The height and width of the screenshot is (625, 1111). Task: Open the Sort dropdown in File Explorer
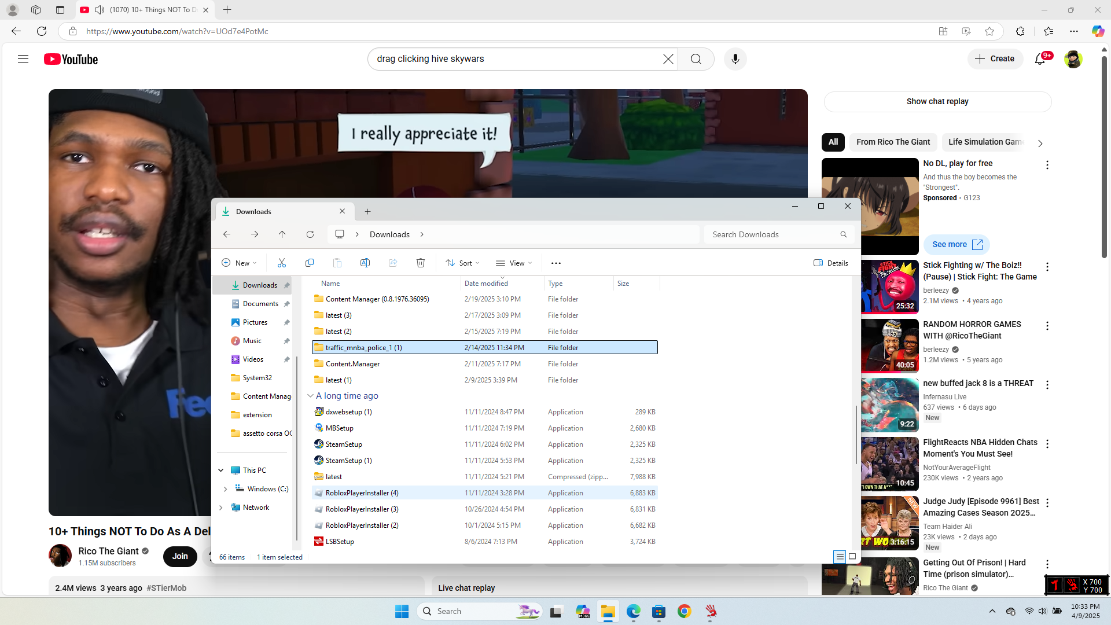pyautogui.click(x=462, y=263)
